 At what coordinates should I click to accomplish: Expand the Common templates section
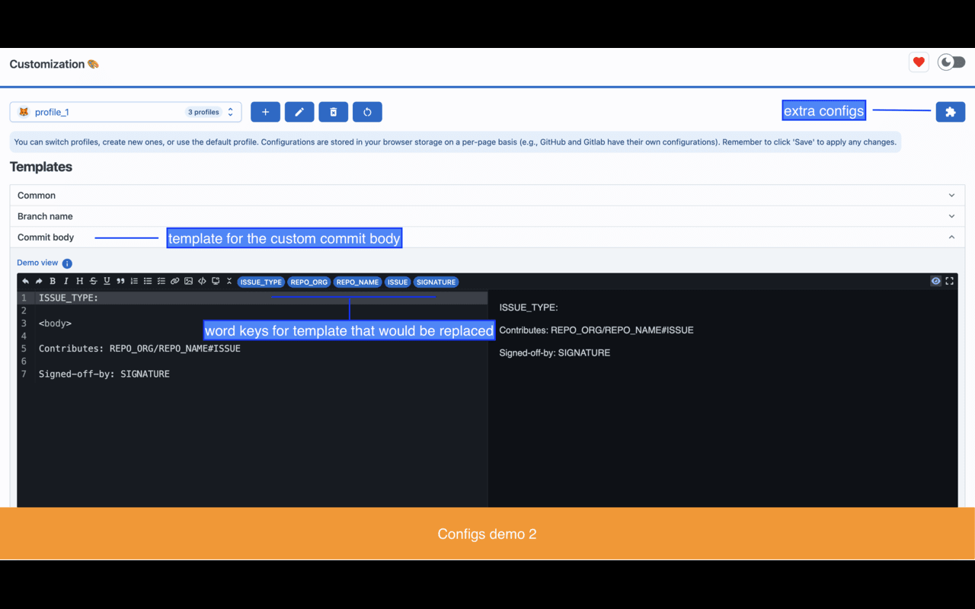point(951,195)
